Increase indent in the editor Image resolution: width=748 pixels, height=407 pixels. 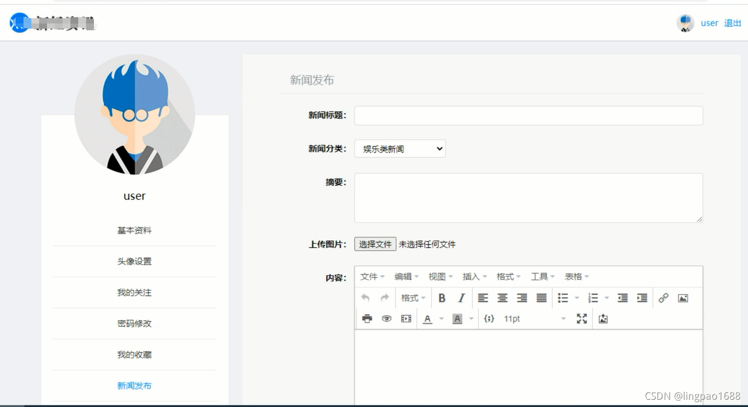tap(642, 298)
